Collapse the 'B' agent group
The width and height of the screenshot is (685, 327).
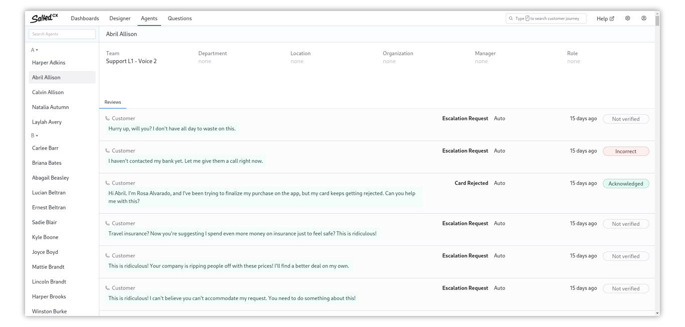point(35,136)
